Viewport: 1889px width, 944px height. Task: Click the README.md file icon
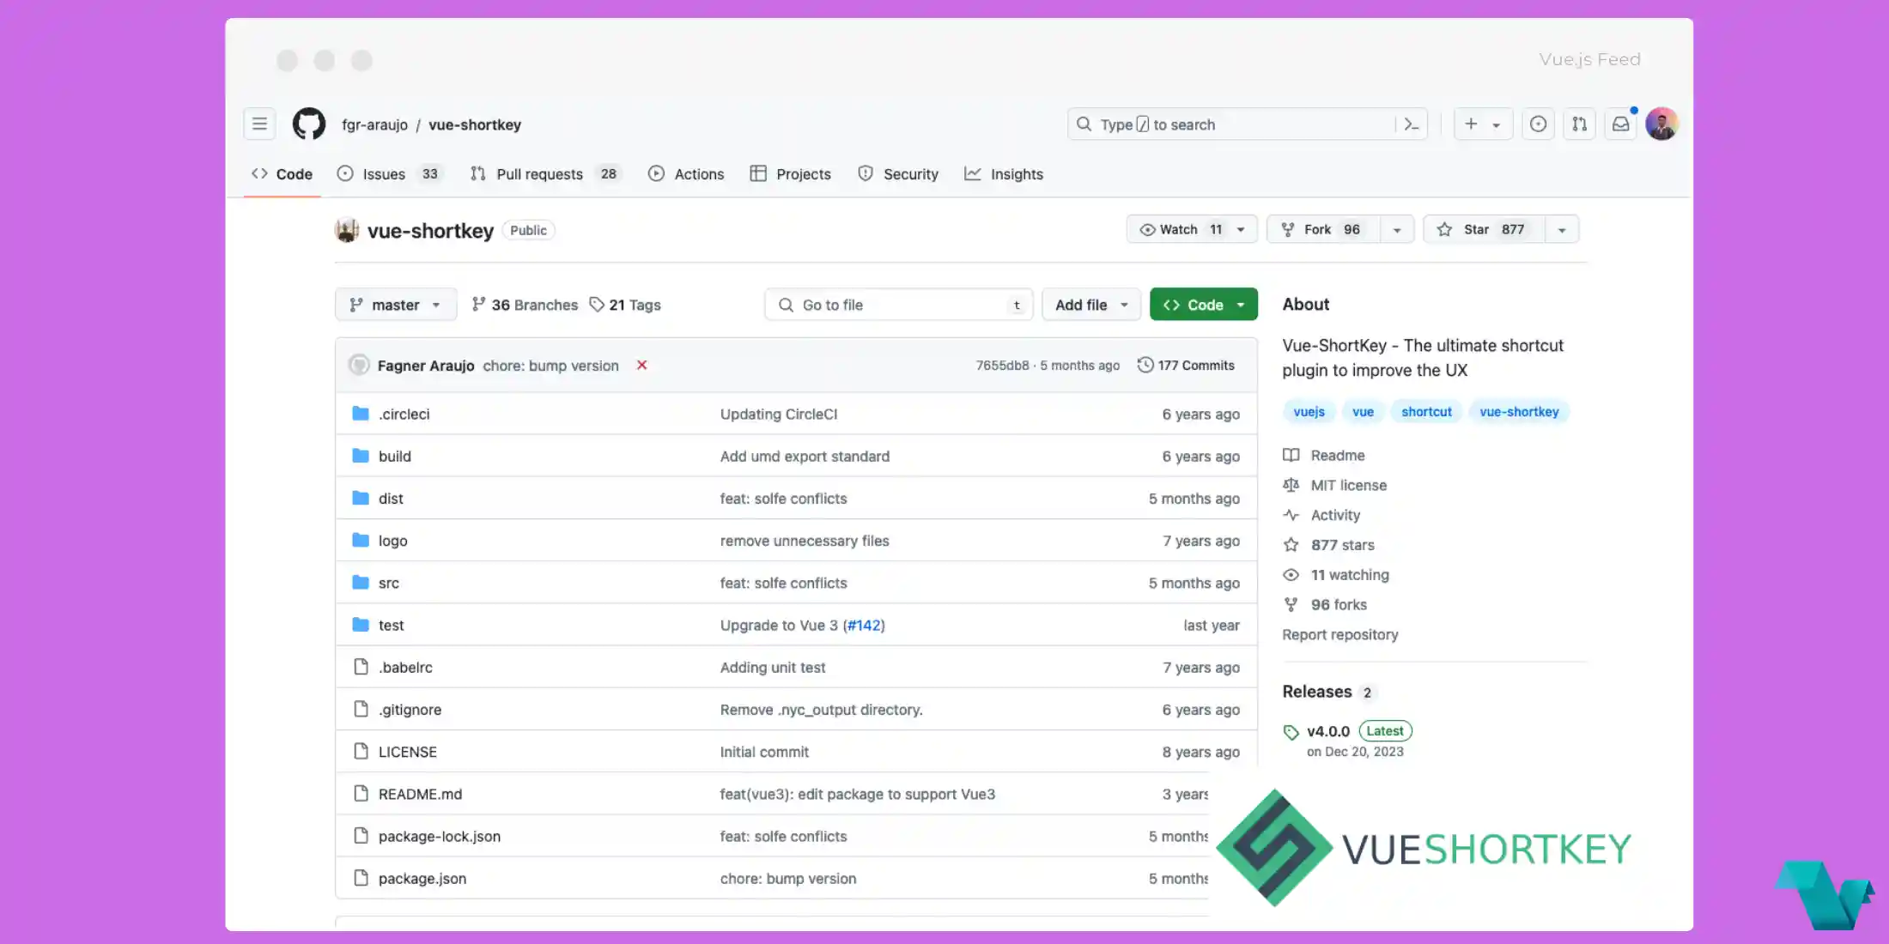point(361,794)
